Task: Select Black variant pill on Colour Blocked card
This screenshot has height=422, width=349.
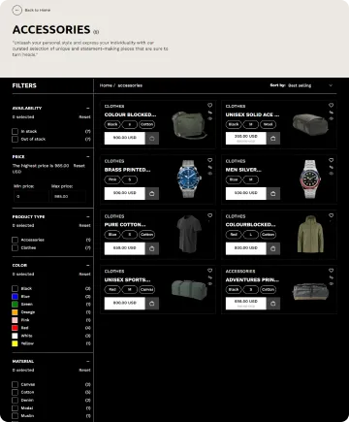Action: coord(112,124)
